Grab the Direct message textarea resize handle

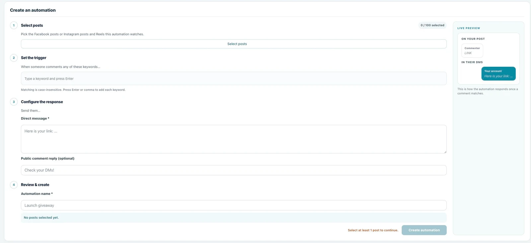[445, 152]
